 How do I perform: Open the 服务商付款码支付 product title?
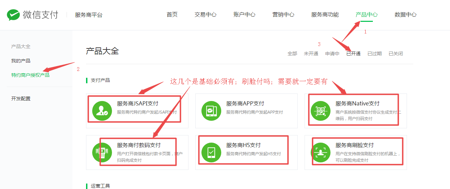coord(139,145)
